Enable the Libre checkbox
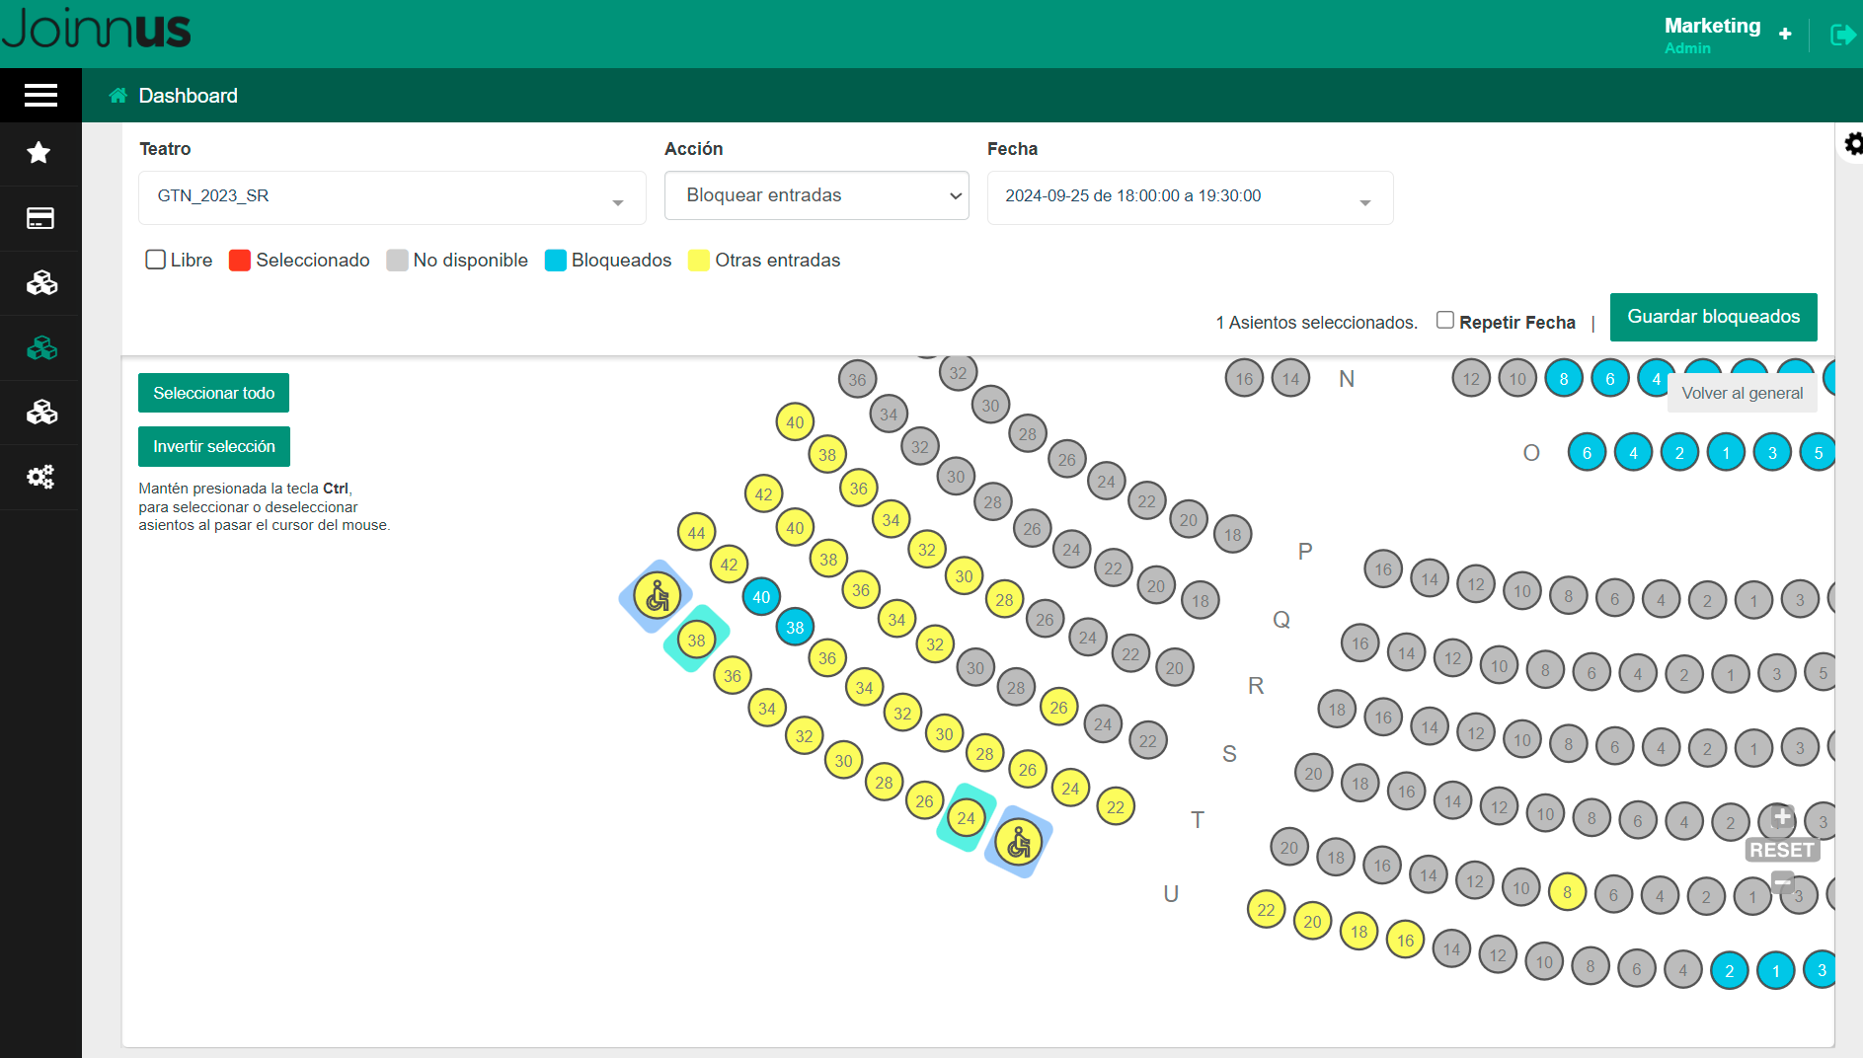This screenshot has height=1058, width=1863. [155, 260]
